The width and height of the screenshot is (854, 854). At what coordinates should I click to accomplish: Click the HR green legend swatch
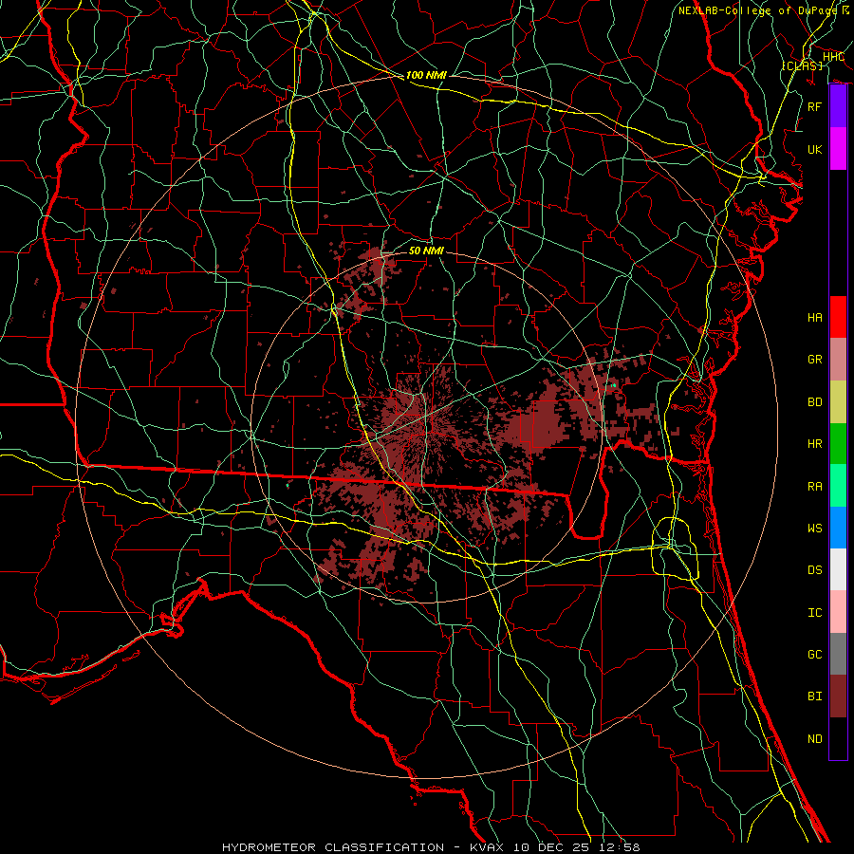click(838, 443)
